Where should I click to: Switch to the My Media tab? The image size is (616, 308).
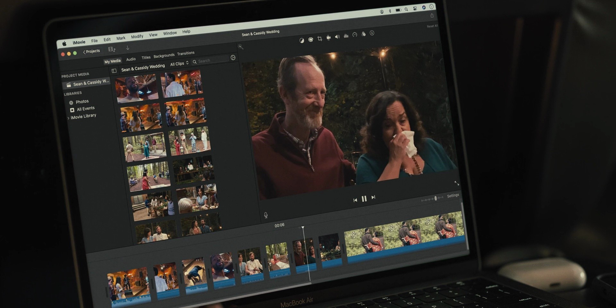113,61
